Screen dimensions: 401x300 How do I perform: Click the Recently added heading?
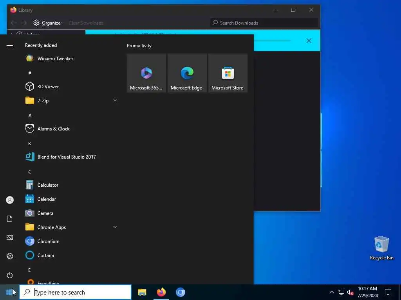[41, 45]
